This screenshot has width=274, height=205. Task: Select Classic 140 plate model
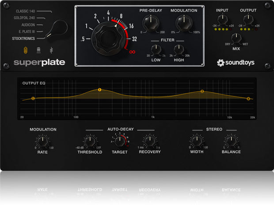coord(26,11)
